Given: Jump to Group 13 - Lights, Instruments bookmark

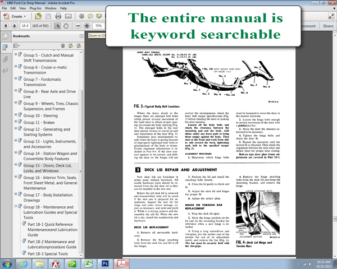Looking at the screenshot, I should pyautogui.click(x=49, y=144).
